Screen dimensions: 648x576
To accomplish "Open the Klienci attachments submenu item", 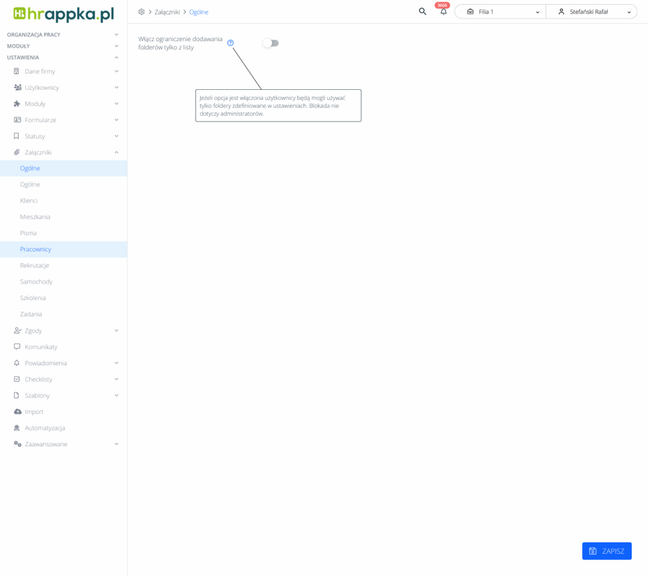I will pos(29,201).
